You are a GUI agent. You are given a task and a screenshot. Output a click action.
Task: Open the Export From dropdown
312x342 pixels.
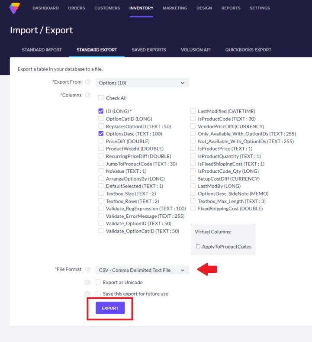click(142, 83)
